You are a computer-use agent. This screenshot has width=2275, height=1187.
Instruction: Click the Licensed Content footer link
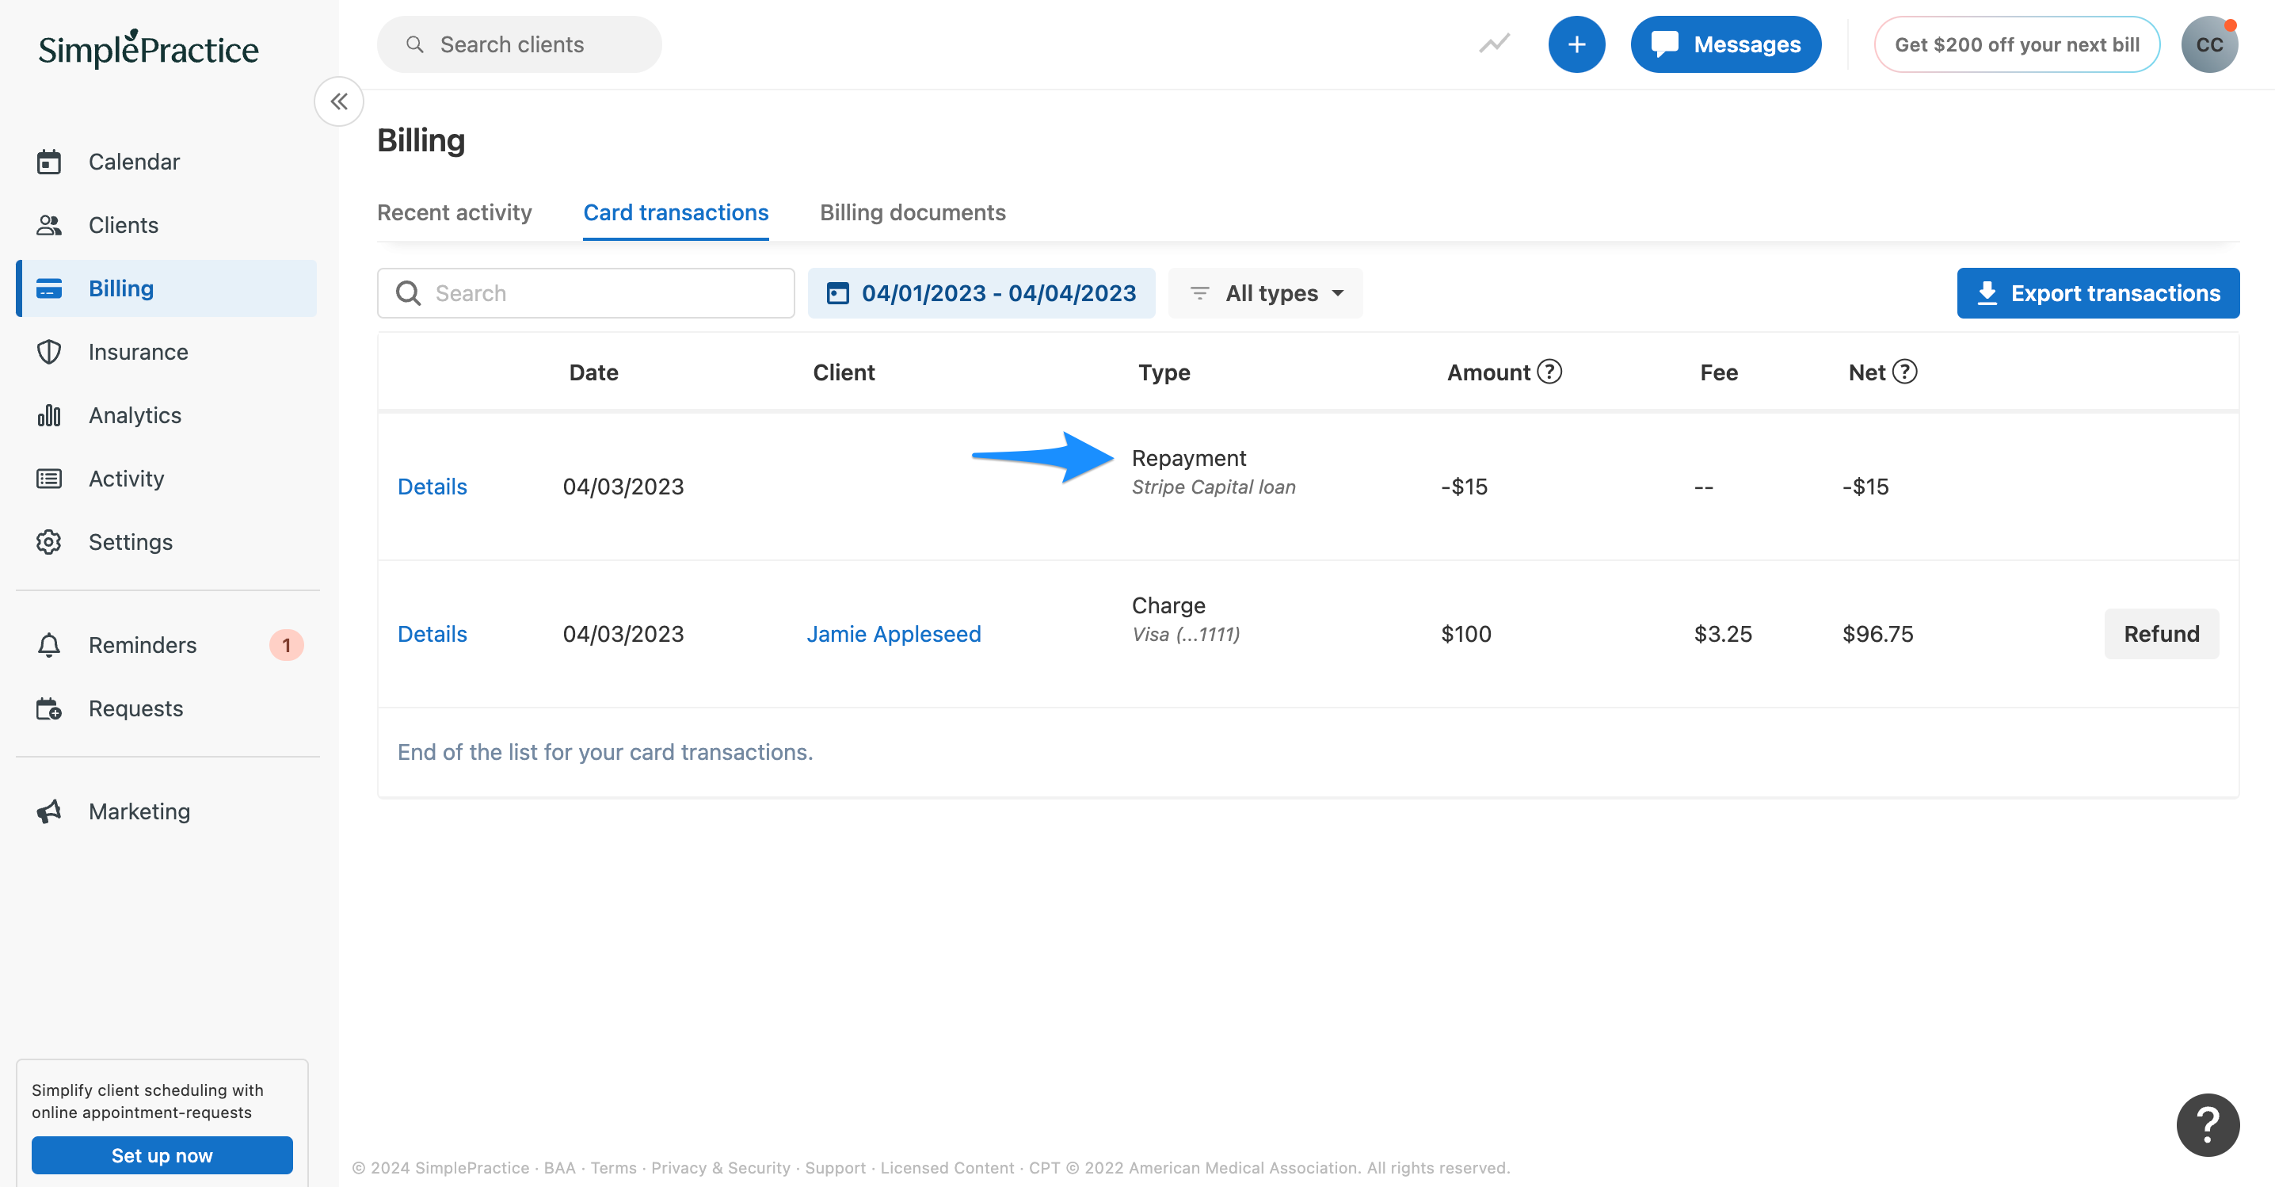[947, 1167]
